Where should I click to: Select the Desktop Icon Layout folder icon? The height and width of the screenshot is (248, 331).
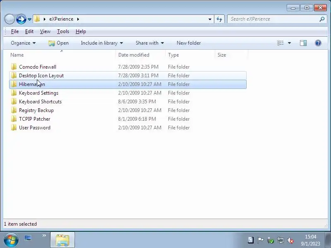pyautogui.click(x=14, y=75)
